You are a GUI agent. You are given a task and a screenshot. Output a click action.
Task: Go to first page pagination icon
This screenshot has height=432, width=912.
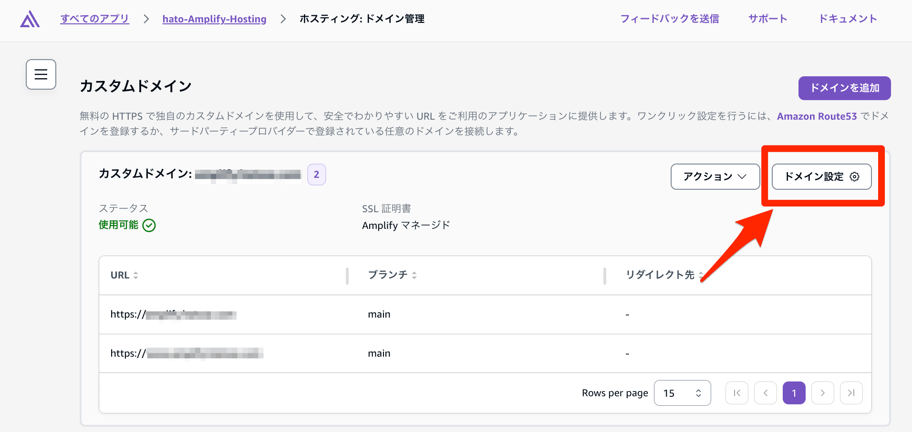737,393
